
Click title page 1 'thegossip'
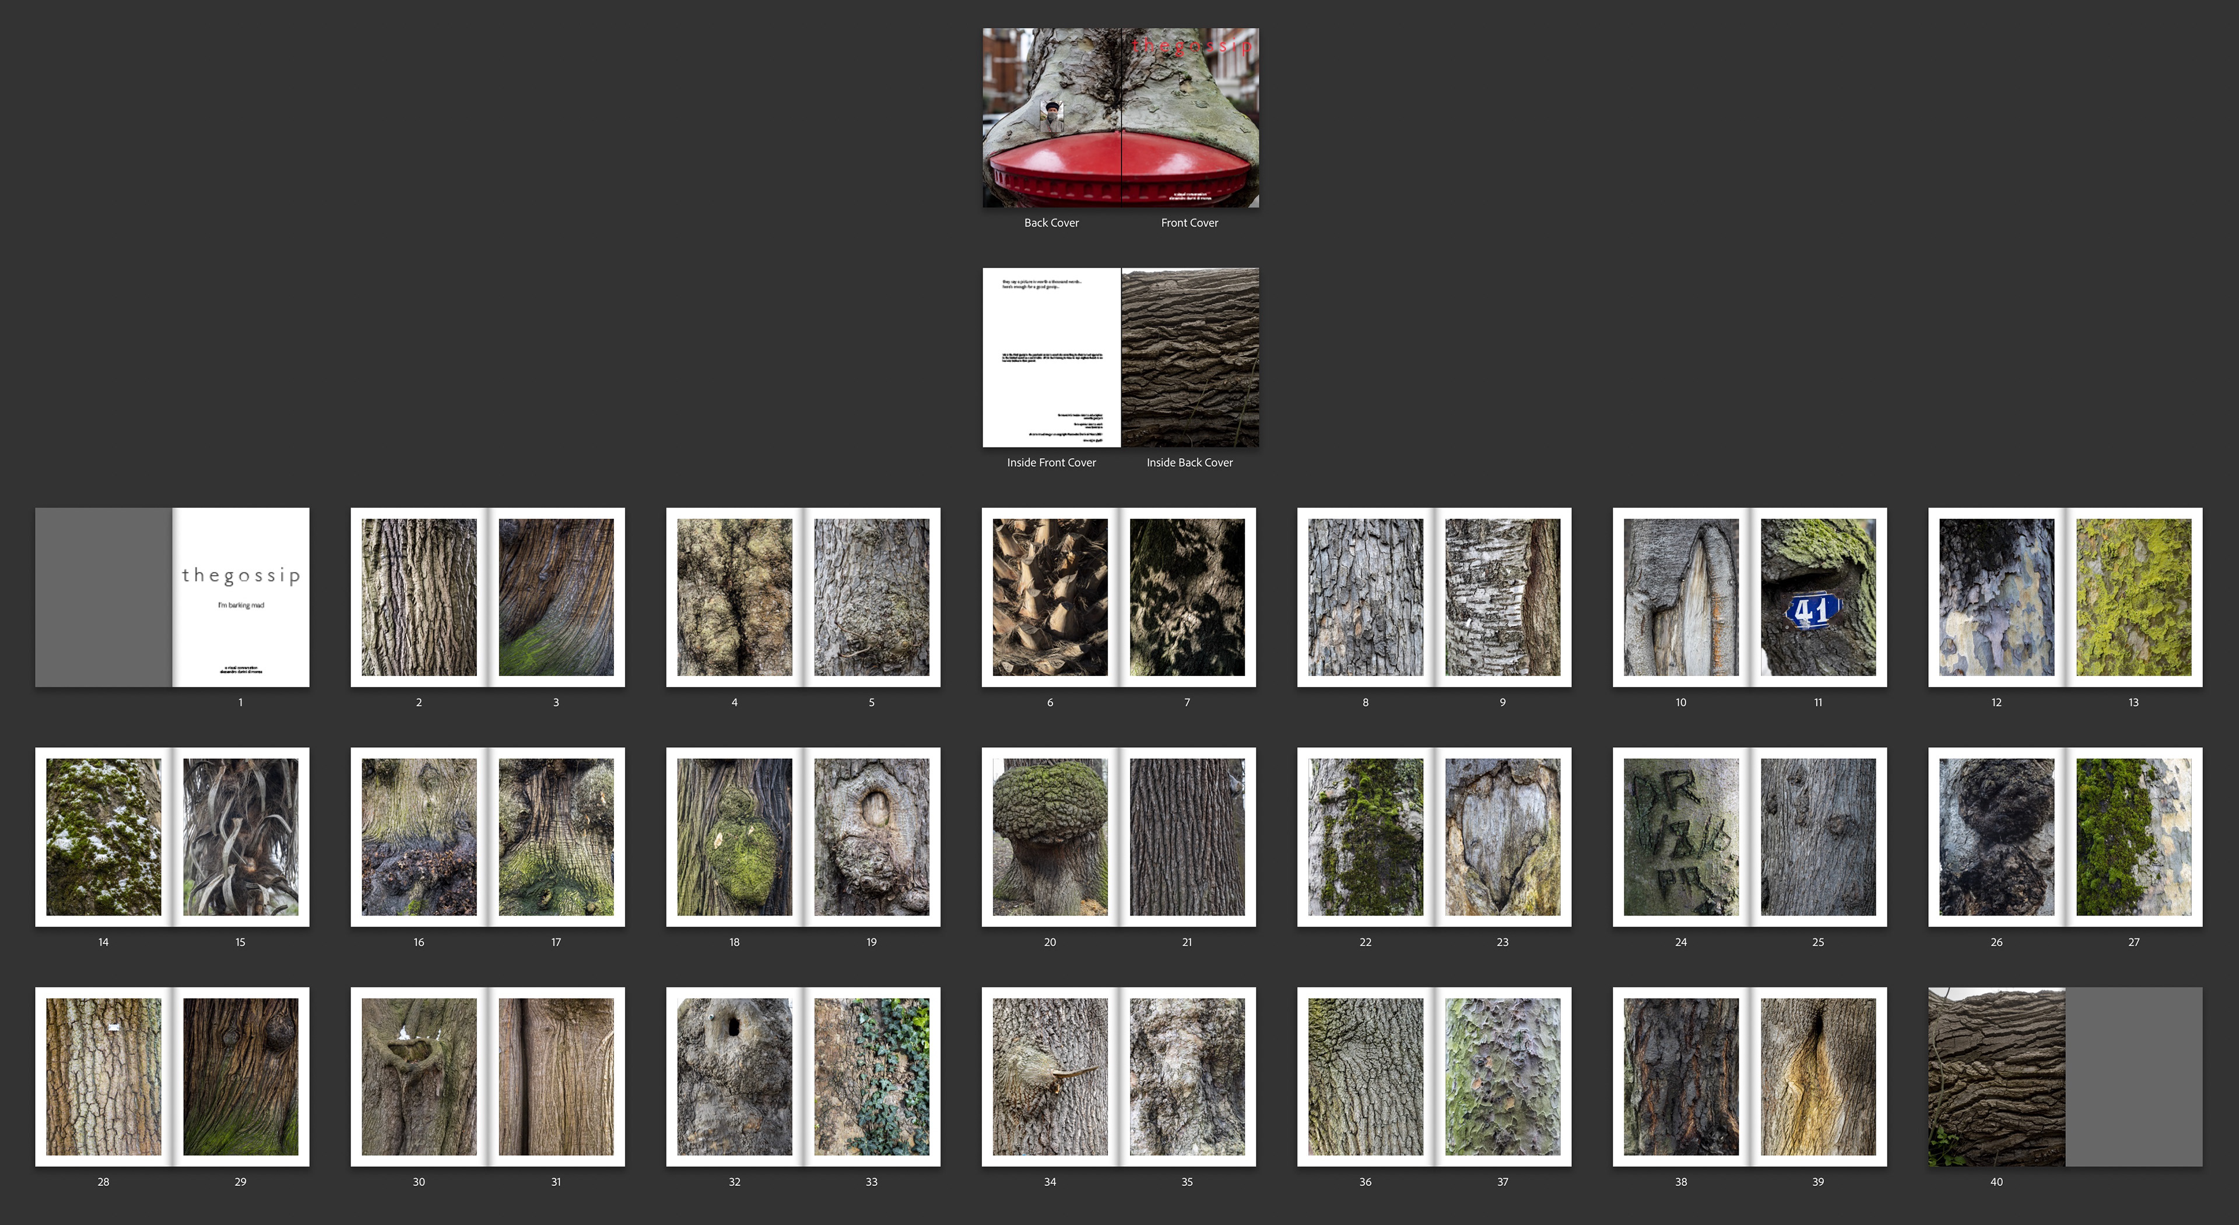[241, 597]
